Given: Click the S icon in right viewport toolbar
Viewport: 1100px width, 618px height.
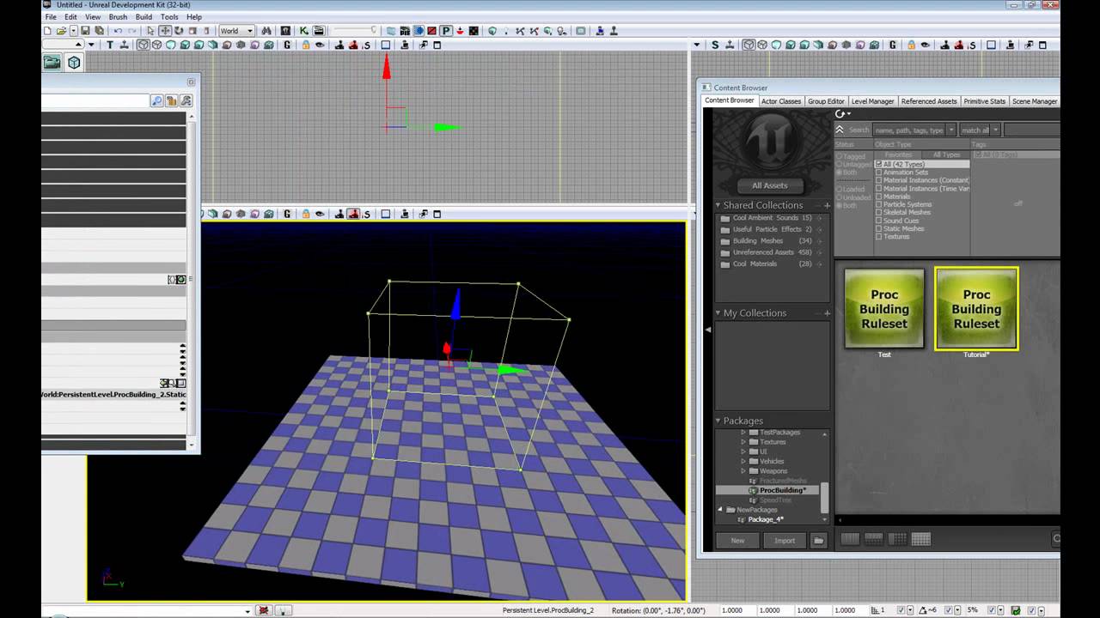Looking at the screenshot, I should coord(715,45).
